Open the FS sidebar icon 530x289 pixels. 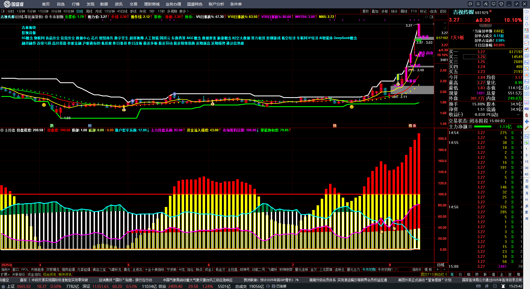point(527,136)
